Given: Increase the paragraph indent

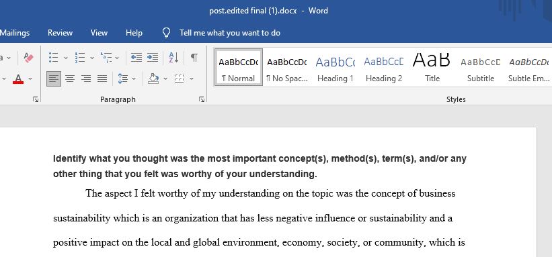Looking at the screenshot, I should tap(153, 57).
